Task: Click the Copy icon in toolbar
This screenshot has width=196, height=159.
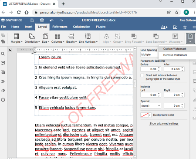Action: 3,35
